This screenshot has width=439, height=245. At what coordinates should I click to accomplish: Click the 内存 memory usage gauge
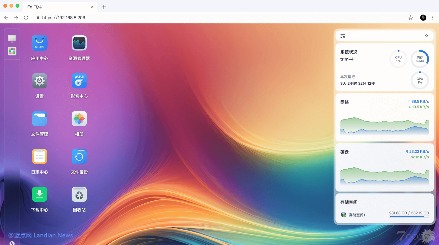point(420,59)
